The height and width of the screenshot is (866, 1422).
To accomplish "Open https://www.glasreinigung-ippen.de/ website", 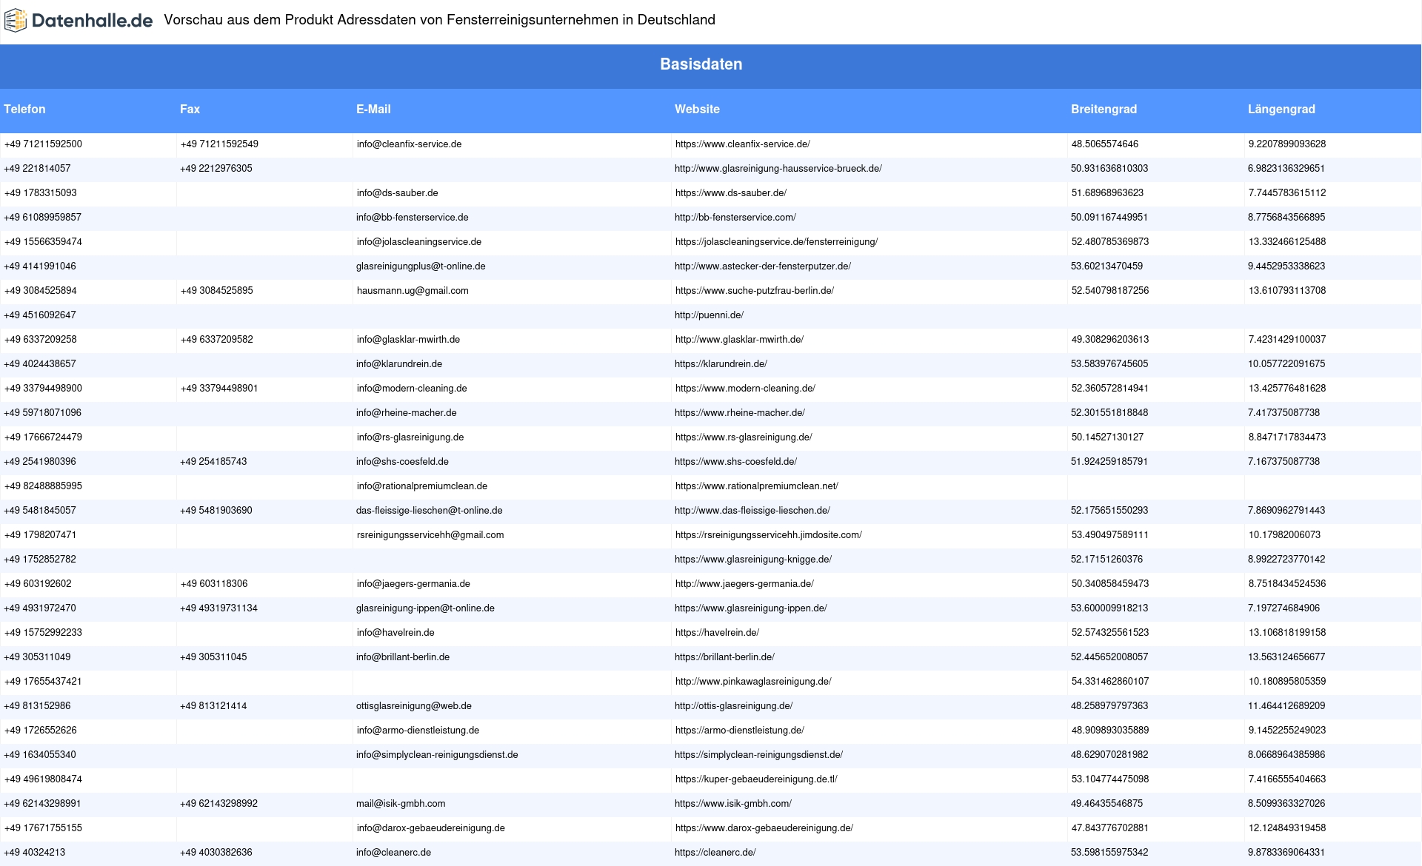I will [751, 608].
